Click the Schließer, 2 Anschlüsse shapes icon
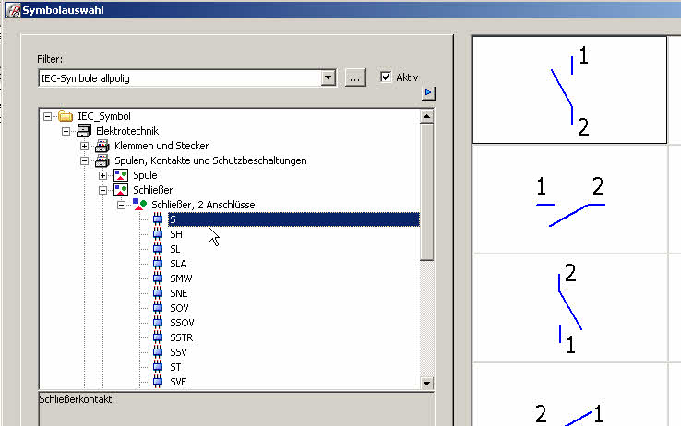Viewport: 681px width, 426px height. 139,205
